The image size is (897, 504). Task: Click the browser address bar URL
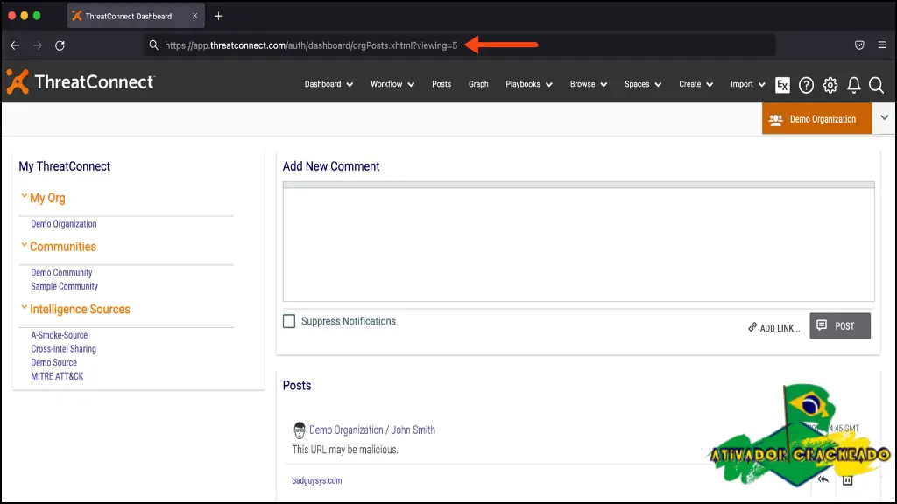311,45
